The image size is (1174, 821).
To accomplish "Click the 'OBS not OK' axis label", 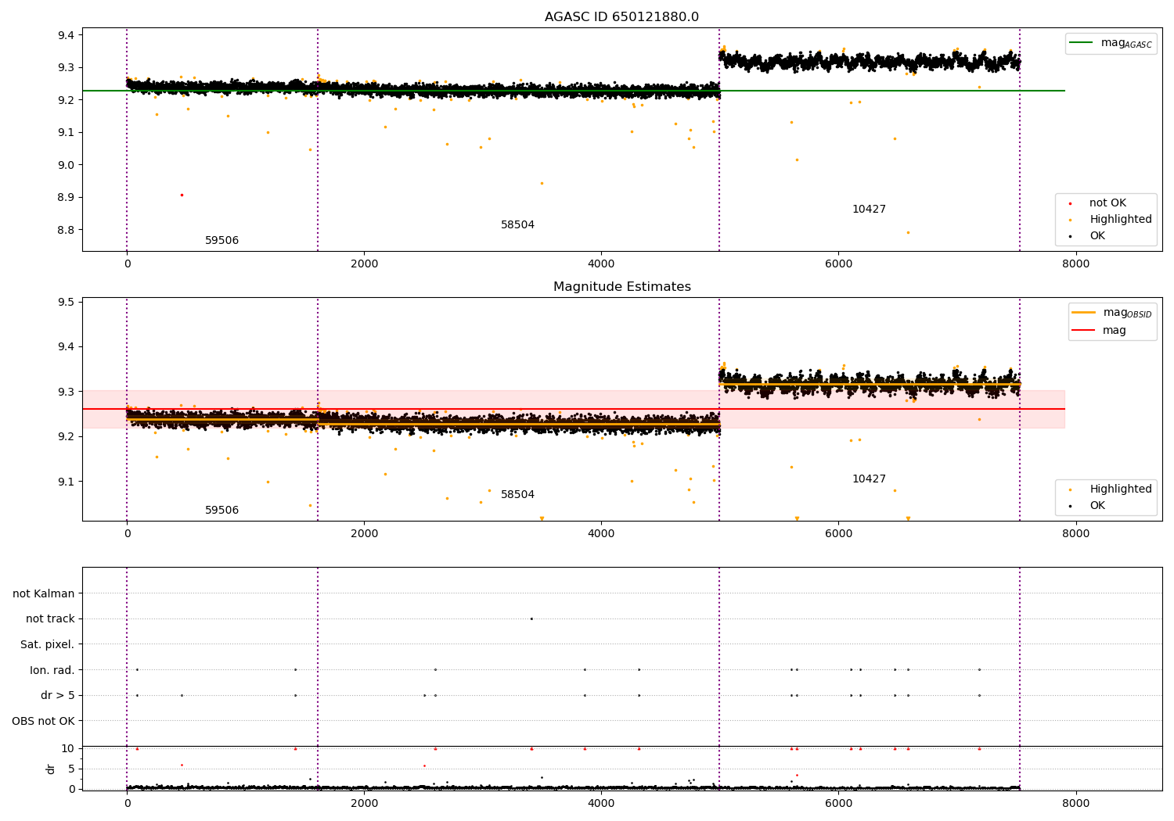I will tap(43, 721).
